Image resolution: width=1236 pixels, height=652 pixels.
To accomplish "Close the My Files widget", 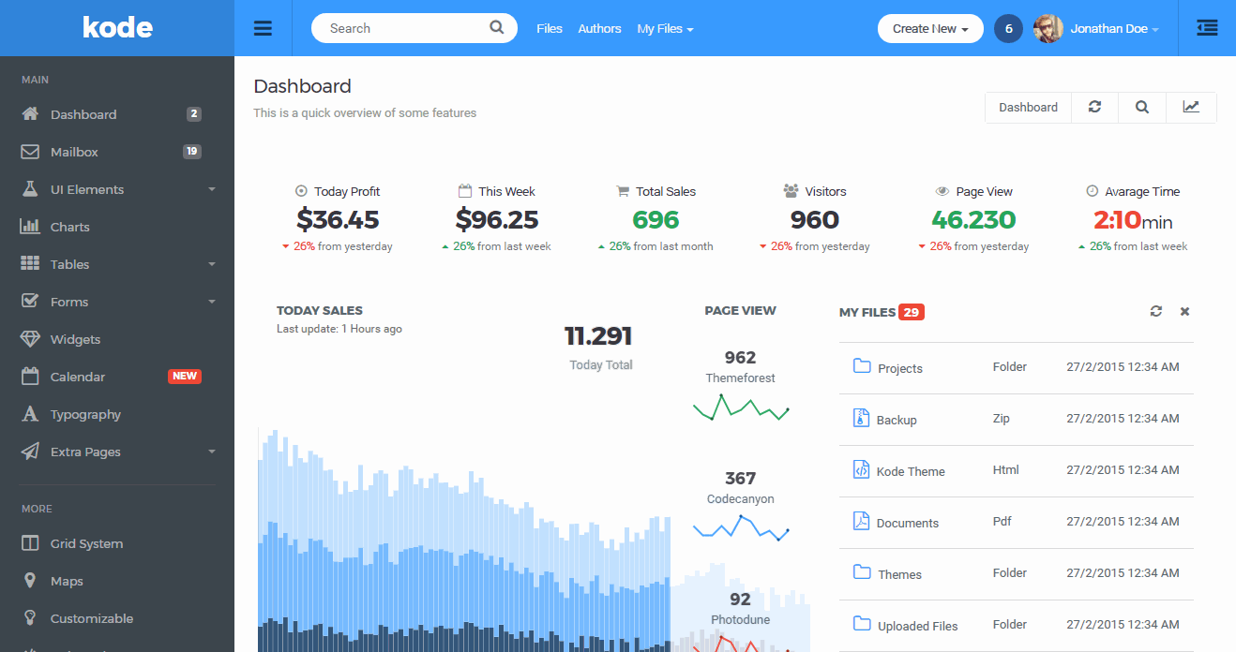I will tap(1183, 311).
